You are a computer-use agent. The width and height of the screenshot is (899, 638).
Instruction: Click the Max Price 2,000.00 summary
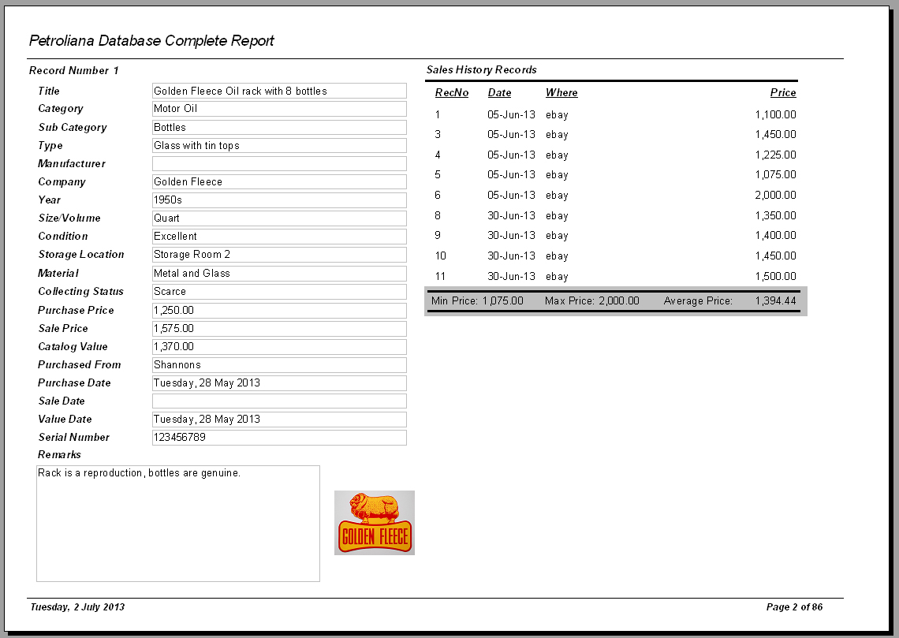591,301
